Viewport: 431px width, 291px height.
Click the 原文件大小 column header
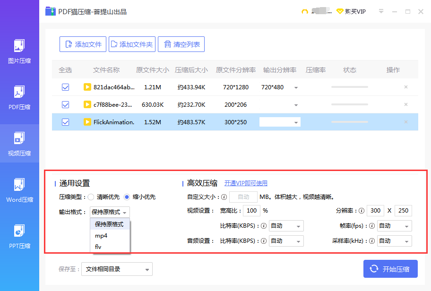[x=153, y=70]
